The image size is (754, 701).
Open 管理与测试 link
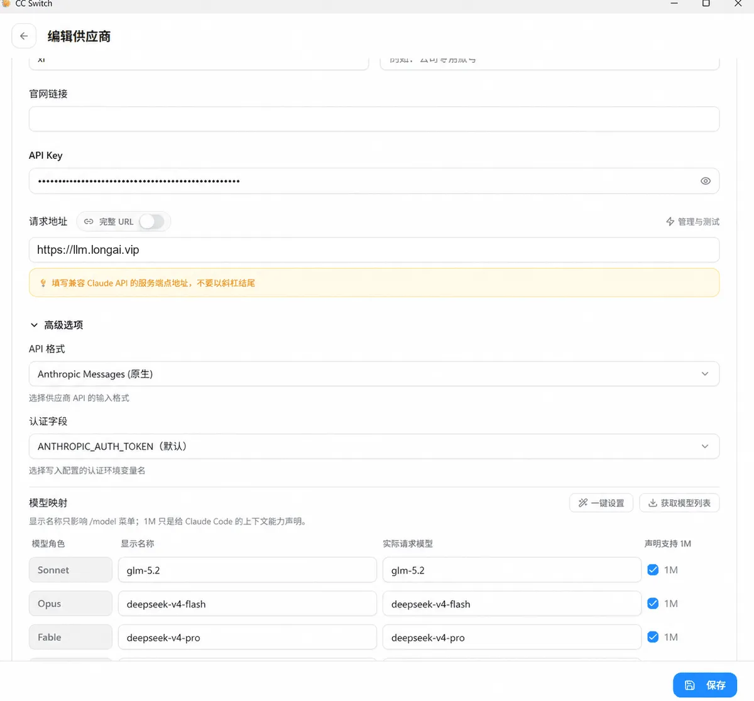(x=692, y=222)
